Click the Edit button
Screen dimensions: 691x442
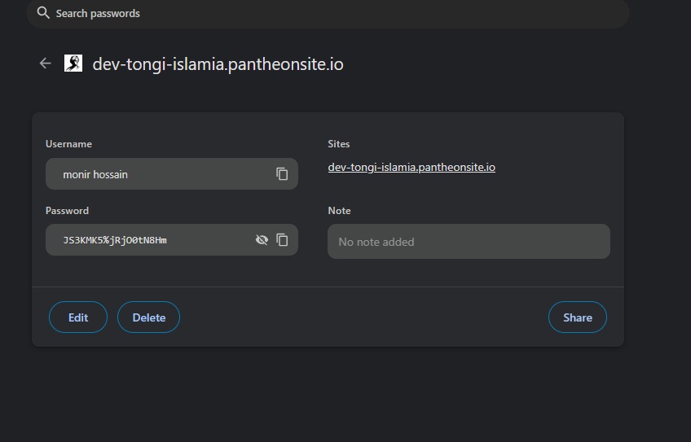click(78, 317)
